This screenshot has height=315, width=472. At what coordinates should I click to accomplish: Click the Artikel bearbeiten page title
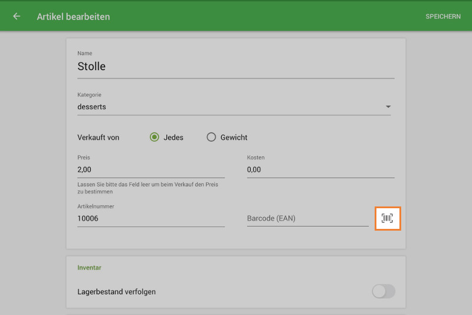pyautogui.click(x=73, y=17)
